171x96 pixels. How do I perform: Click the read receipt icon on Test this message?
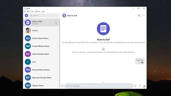click(x=142, y=63)
